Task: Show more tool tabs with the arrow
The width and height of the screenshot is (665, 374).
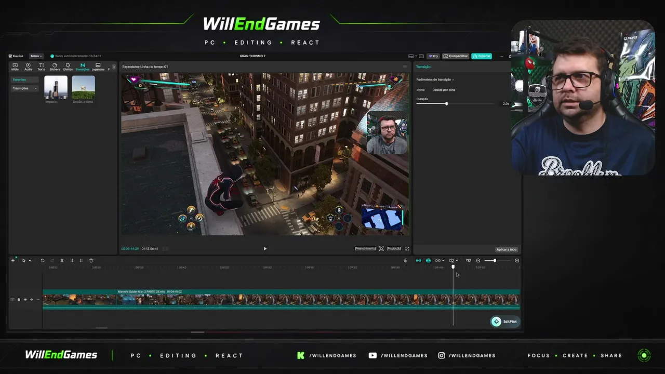Action: pyautogui.click(x=114, y=66)
